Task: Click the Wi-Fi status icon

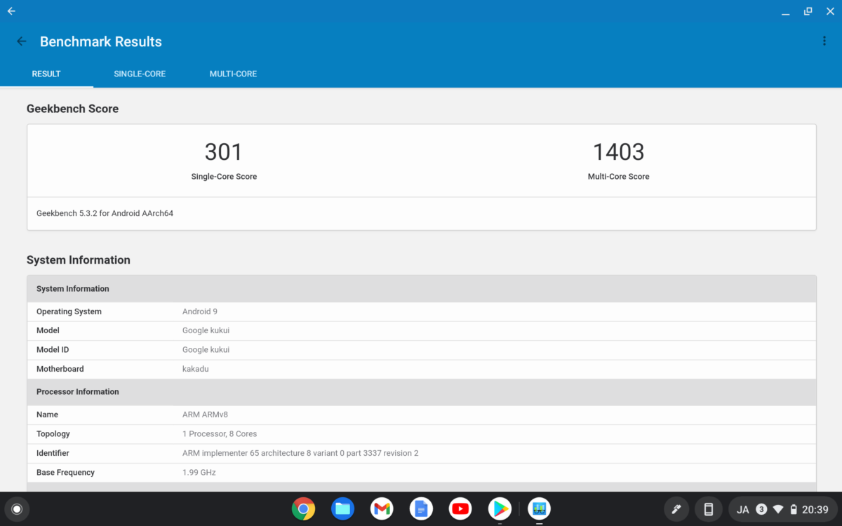Action: tap(778, 509)
